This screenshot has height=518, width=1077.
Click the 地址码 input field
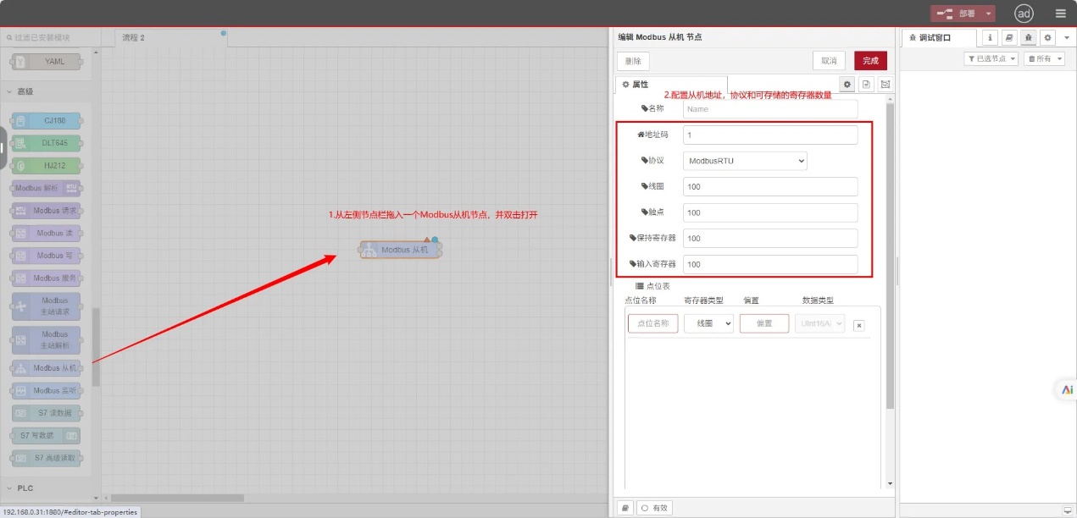tap(769, 135)
